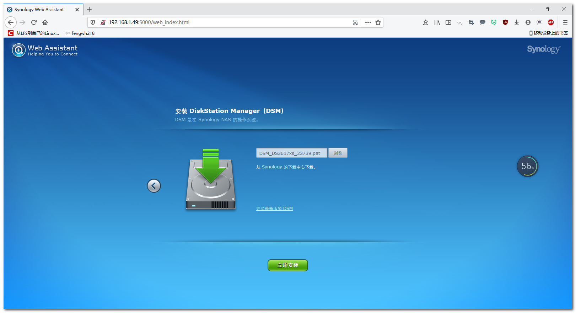Screen dimensions: 576x313
Task: Open the Firefox library icon
Action: pos(437,22)
